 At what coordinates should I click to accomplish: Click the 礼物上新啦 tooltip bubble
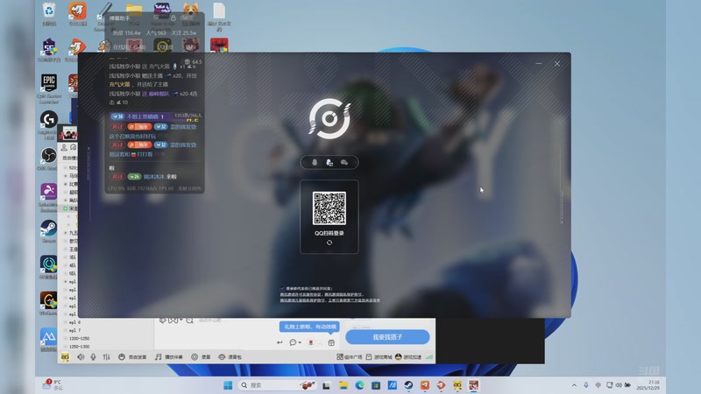pos(310,327)
